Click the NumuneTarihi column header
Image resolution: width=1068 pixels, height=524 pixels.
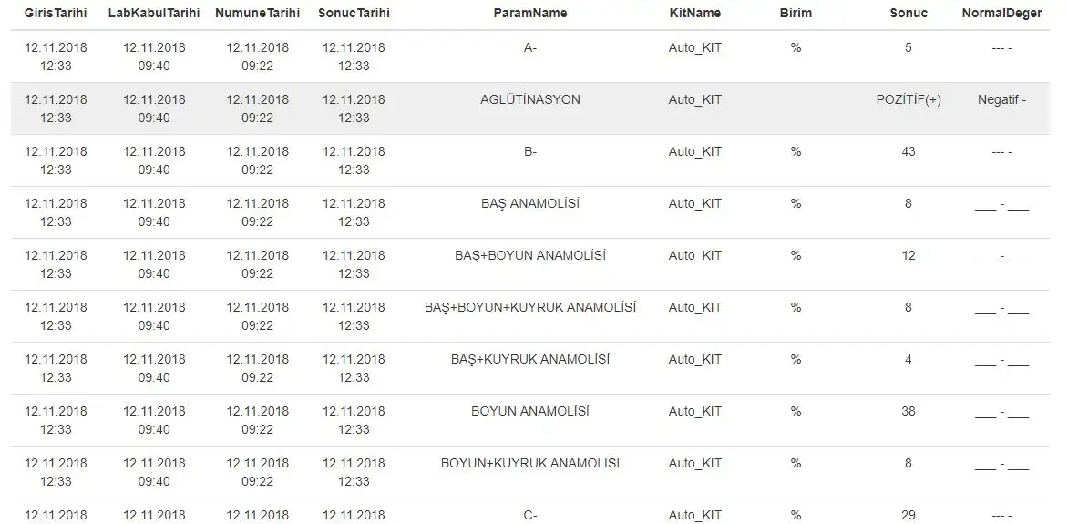coord(257,14)
